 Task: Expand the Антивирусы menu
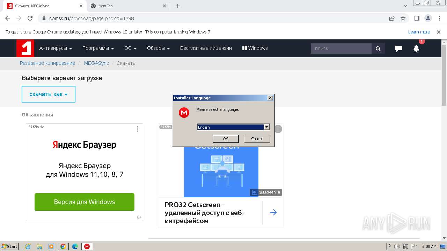[56, 48]
